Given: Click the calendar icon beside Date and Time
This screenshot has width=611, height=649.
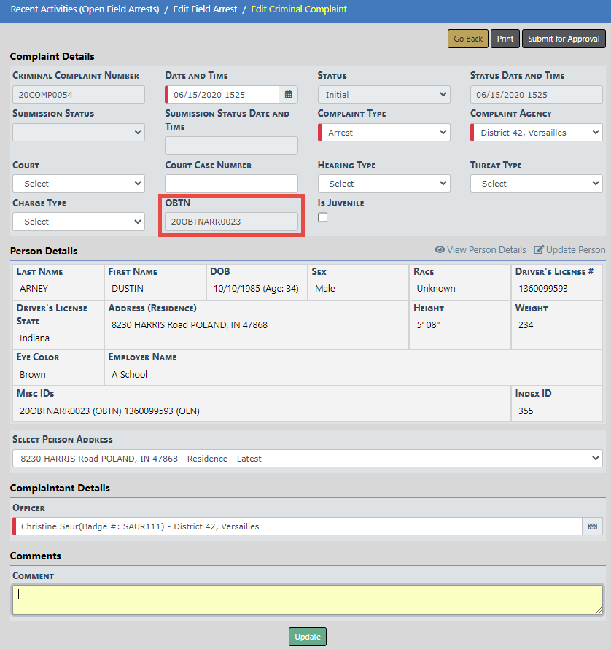Looking at the screenshot, I should tap(289, 95).
